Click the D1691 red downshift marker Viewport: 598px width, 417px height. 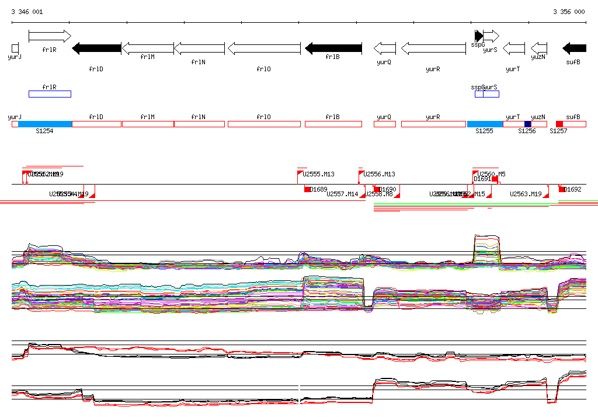(495, 179)
